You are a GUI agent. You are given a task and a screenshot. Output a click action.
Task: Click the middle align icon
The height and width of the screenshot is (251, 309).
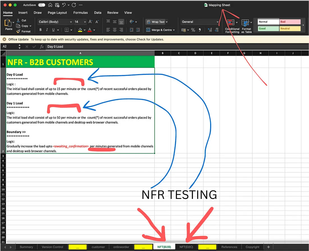coord(115,21)
